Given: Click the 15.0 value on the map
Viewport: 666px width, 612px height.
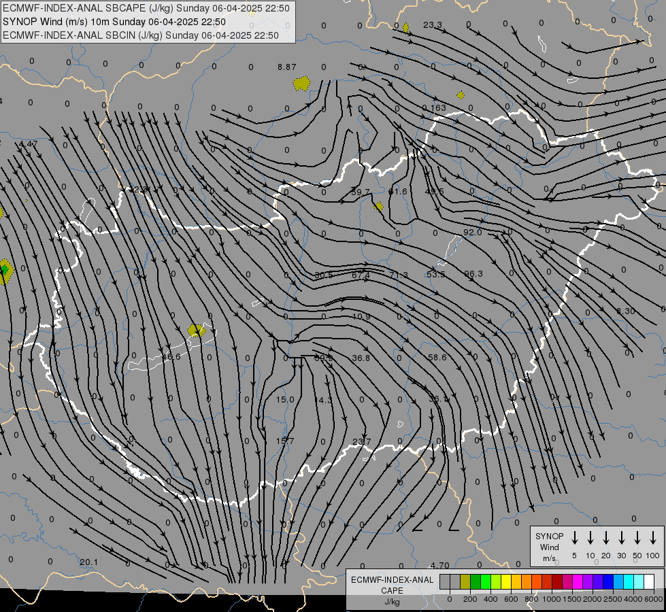Looking at the screenshot, I should pos(285,400).
